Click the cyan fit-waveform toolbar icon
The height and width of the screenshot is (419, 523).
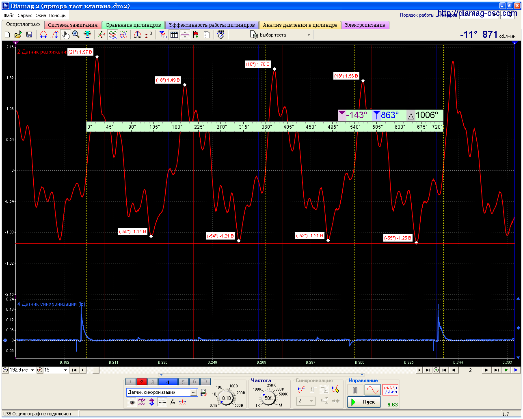pyautogui.click(x=87, y=35)
